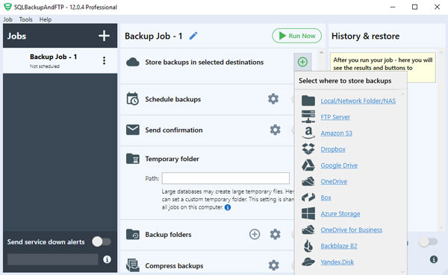Screen dimensions: 448x275
Task: Select the Box destination link
Action: (326, 197)
